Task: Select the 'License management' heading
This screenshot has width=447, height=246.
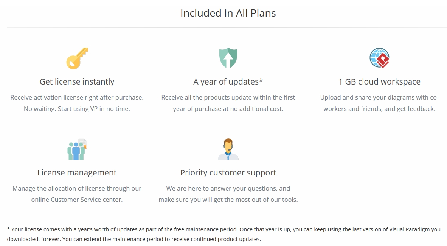Action: click(x=77, y=173)
